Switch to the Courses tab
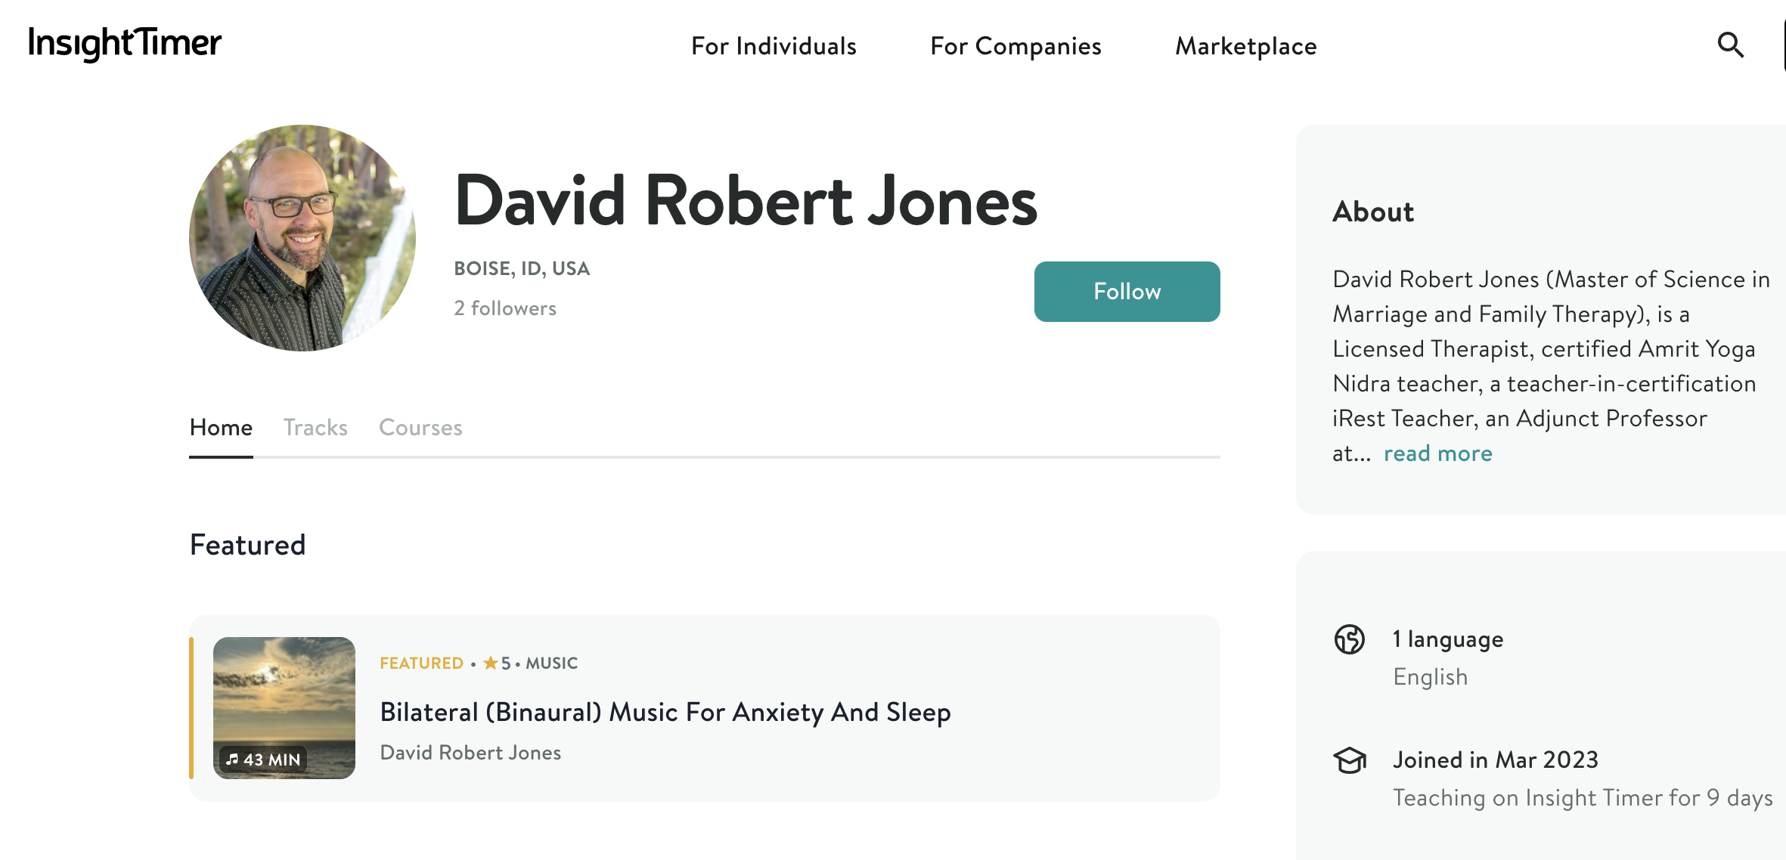The width and height of the screenshot is (1786, 860). (x=420, y=428)
